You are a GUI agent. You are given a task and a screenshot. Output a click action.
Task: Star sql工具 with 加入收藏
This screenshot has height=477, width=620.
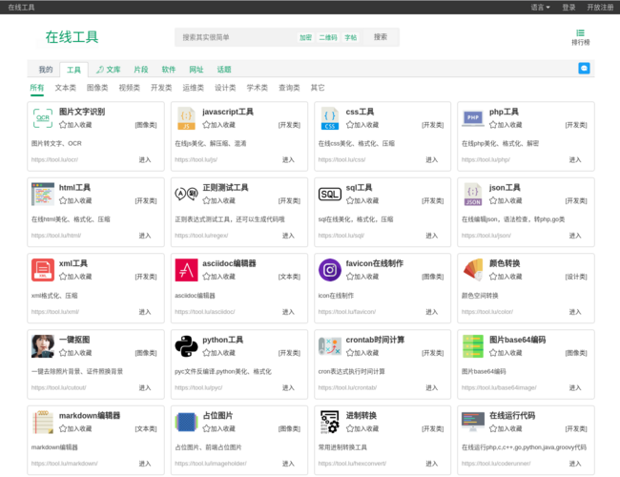[x=362, y=201]
